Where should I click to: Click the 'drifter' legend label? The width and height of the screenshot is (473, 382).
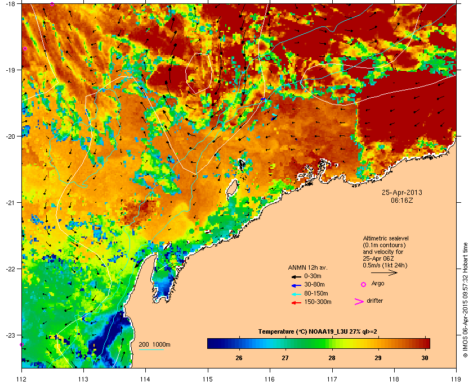click(375, 301)
